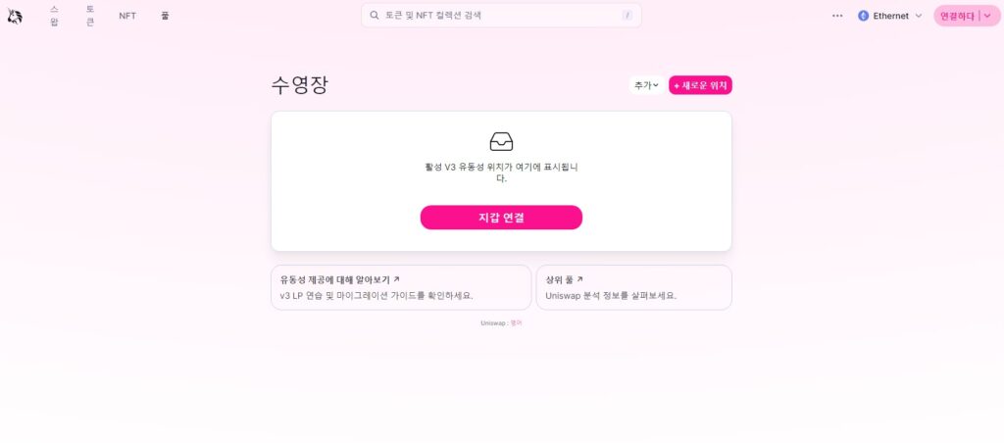Click the empty inbox tray icon
The image size is (1004, 443).
click(501, 141)
